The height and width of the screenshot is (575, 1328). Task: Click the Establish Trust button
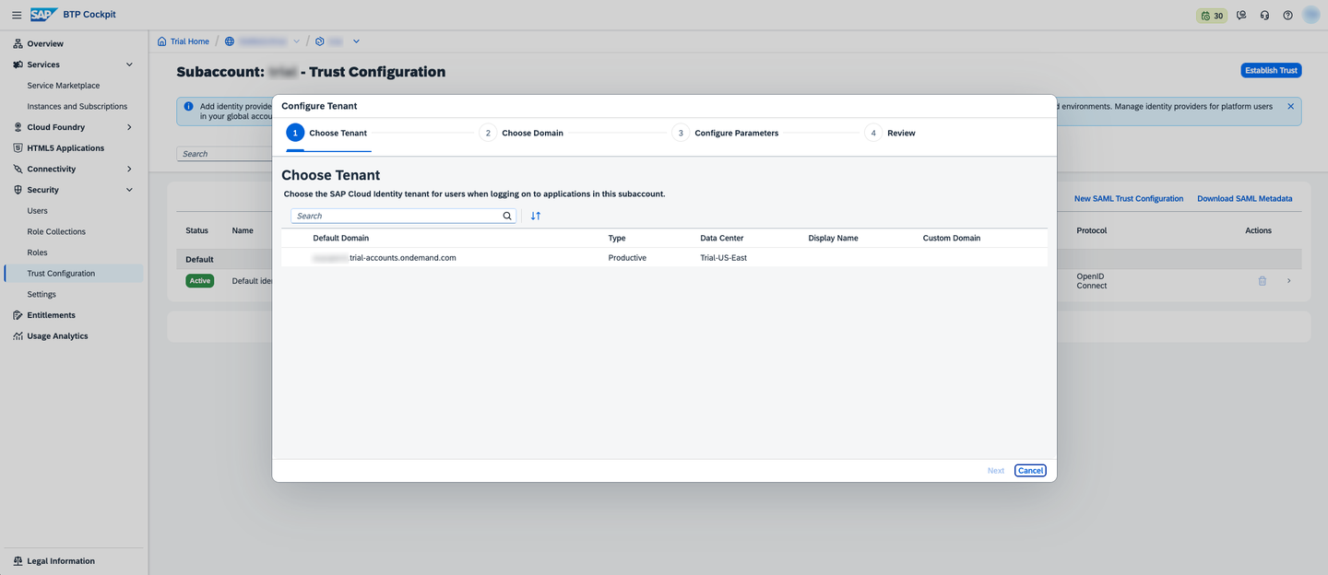pos(1271,70)
